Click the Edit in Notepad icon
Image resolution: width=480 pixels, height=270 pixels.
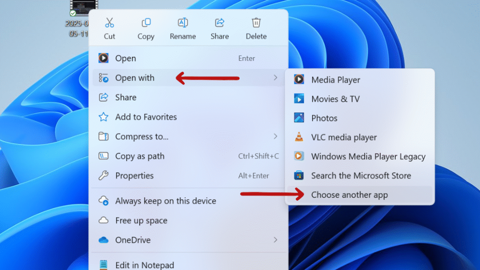[x=104, y=265]
